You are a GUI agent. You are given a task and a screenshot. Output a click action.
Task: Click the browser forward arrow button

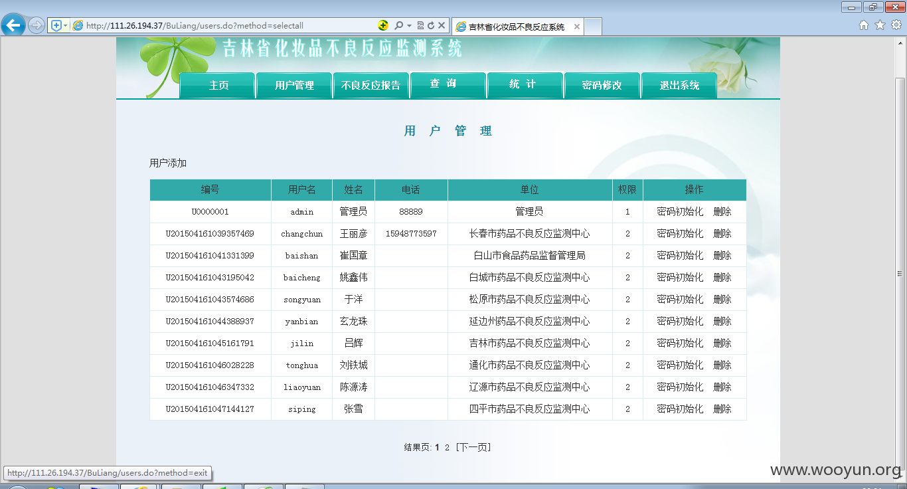tap(36, 25)
